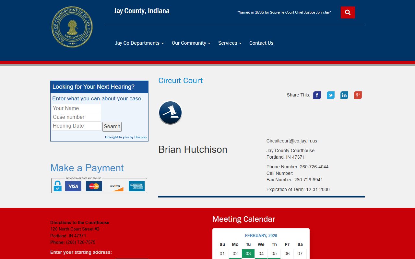Share this page on Facebook
Image resolution: width=415 pixels, height=259 pixels.
317,95
